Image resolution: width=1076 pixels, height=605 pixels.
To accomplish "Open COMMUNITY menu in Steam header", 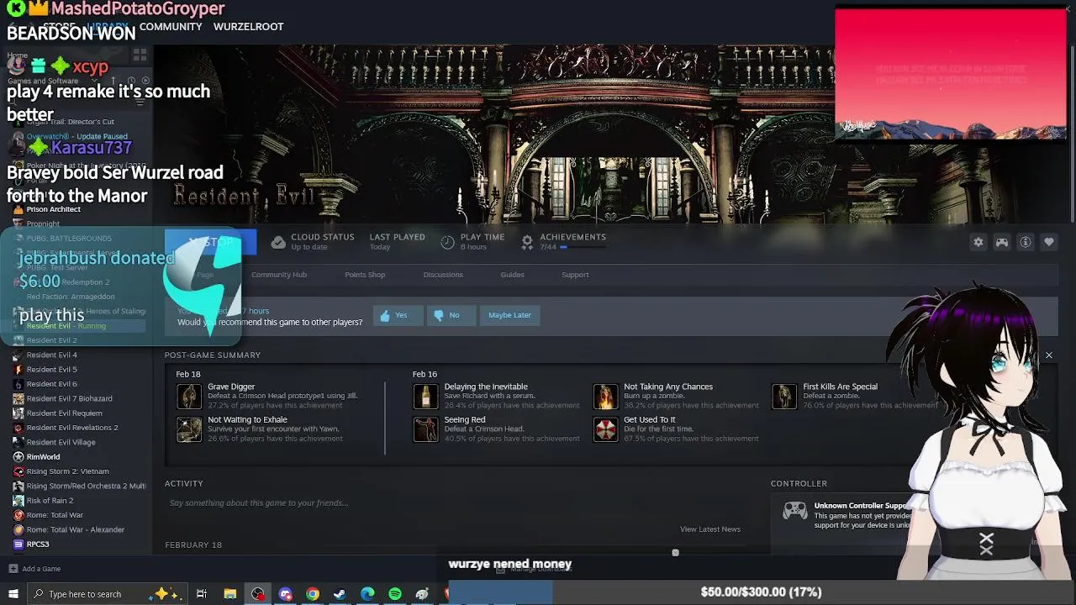I will (x=171, y=27).
